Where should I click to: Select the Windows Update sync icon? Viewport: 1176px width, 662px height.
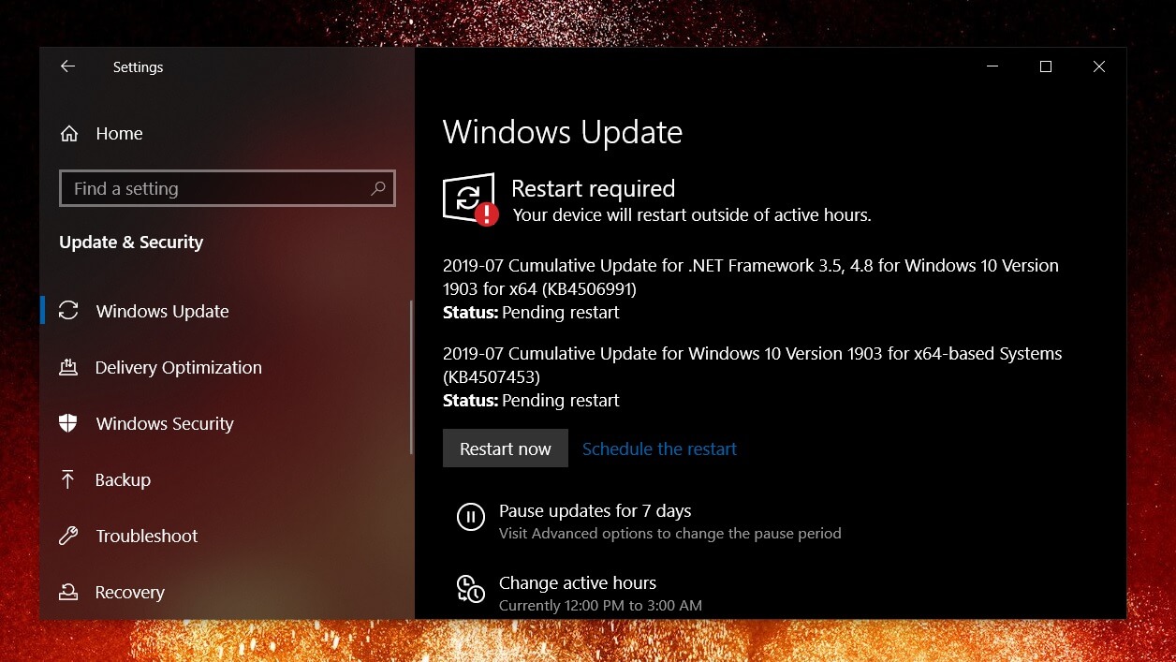click(68, 311)
